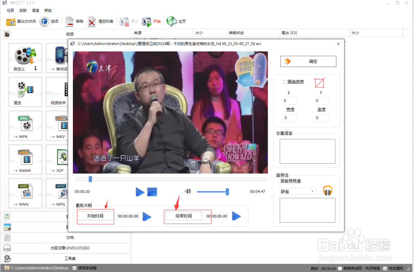The image size is (414, 272).
Task: Click the end time value field
Action: tap(217, 216)
